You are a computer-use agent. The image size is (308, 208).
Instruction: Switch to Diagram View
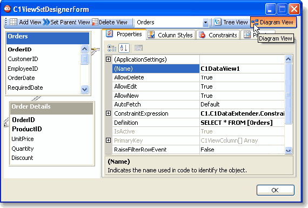[x=273, y=22]
